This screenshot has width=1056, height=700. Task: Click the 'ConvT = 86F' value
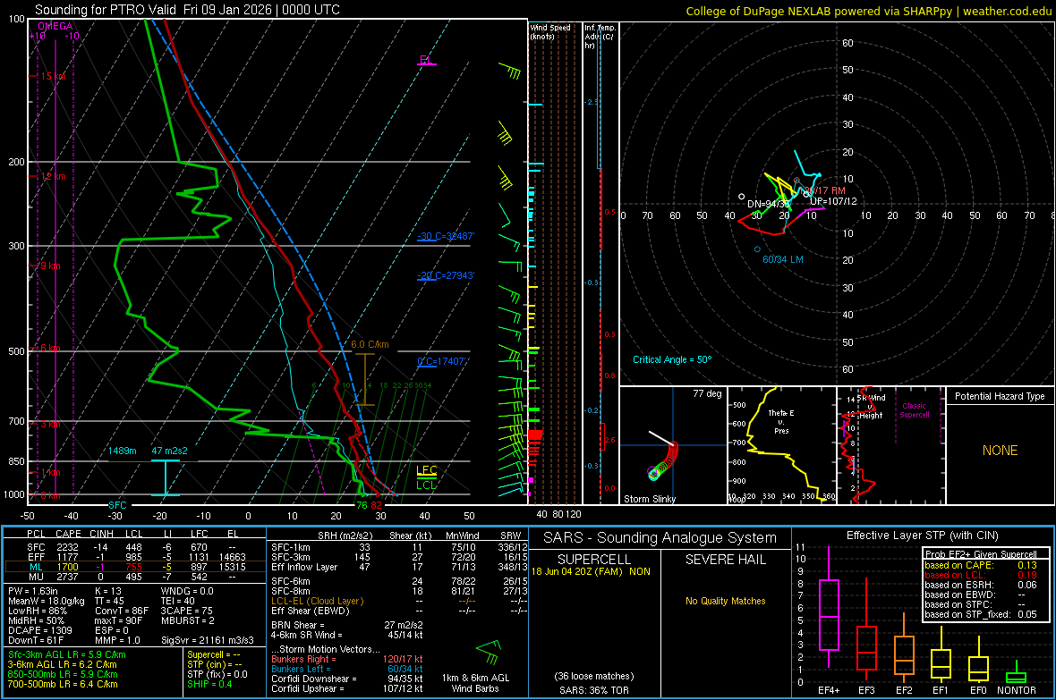121,611
